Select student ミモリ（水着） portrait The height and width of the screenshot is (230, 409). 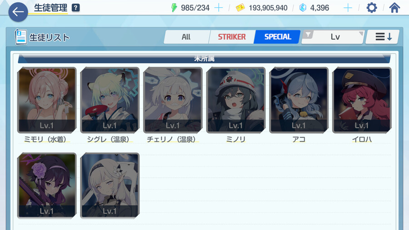(x=47, y=100)
